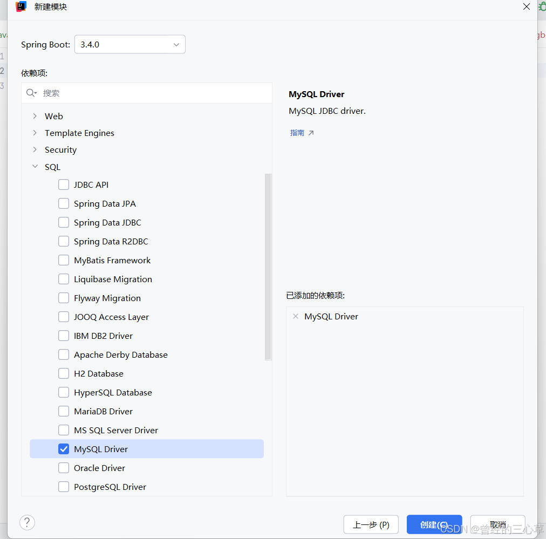Tick Flyway Migration checkbox
The width and height of the screenshot is (546, 539).
click(64, 298)
